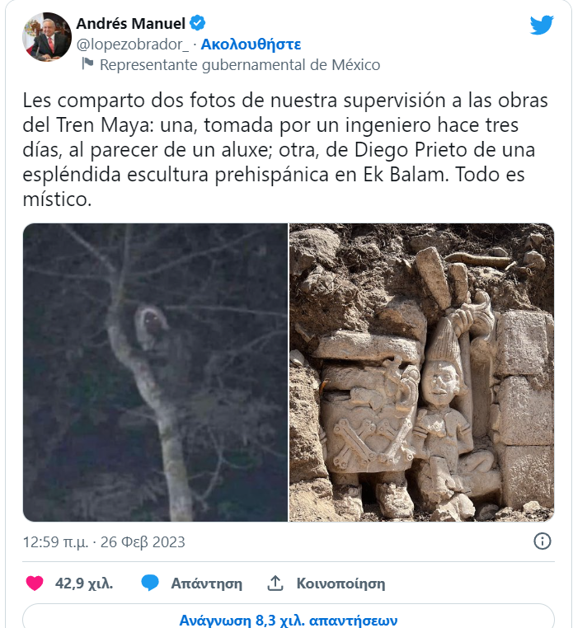Viewport: 587px width, 628px height.
Task: Click the 42,9 χιλ. likes count
Action: point(84,583)
